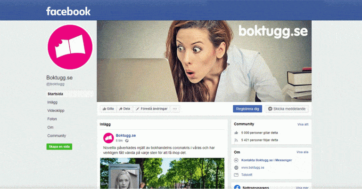This screenshot has height=189, width=362.
Task: Like the page with Gilla button
Action: click(108, 109)
